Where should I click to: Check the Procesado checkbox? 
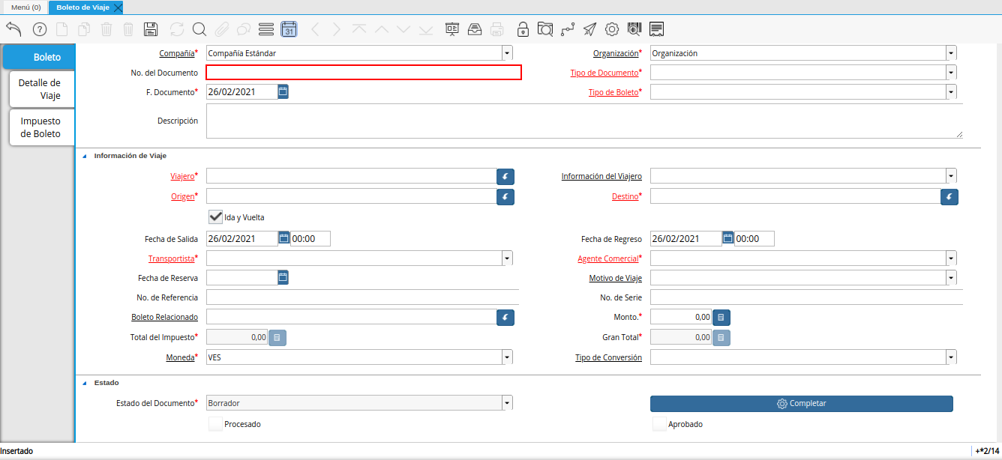point(216,424)
